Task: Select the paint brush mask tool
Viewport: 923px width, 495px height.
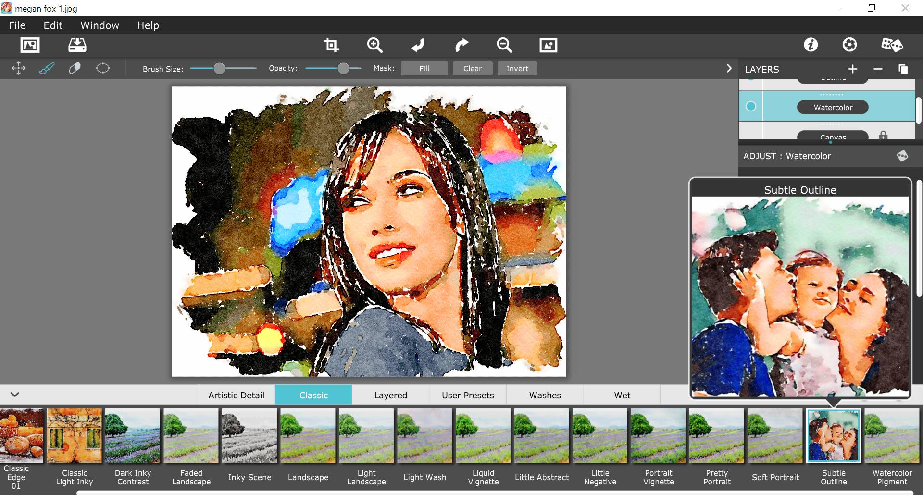Action: [x=47, y=68]
